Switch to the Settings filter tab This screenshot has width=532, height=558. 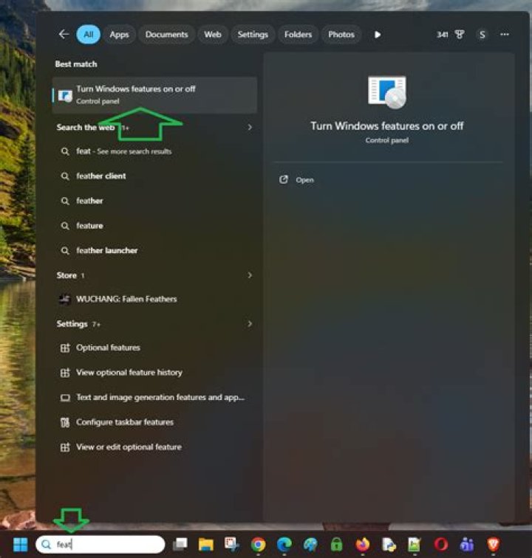253,35
